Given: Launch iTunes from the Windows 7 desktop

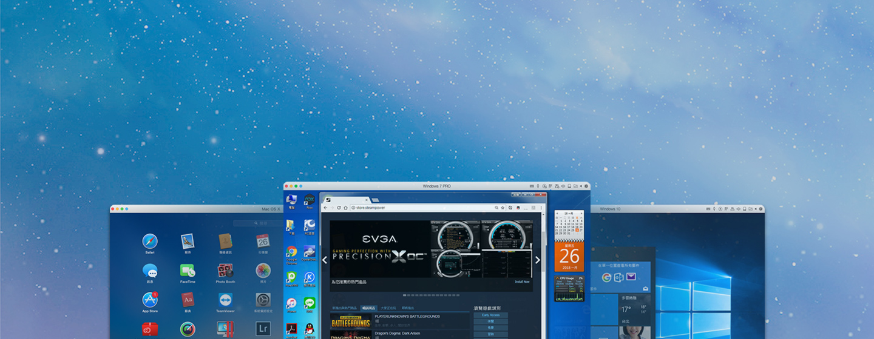Looking at the screenshot, I should point(292,303).
